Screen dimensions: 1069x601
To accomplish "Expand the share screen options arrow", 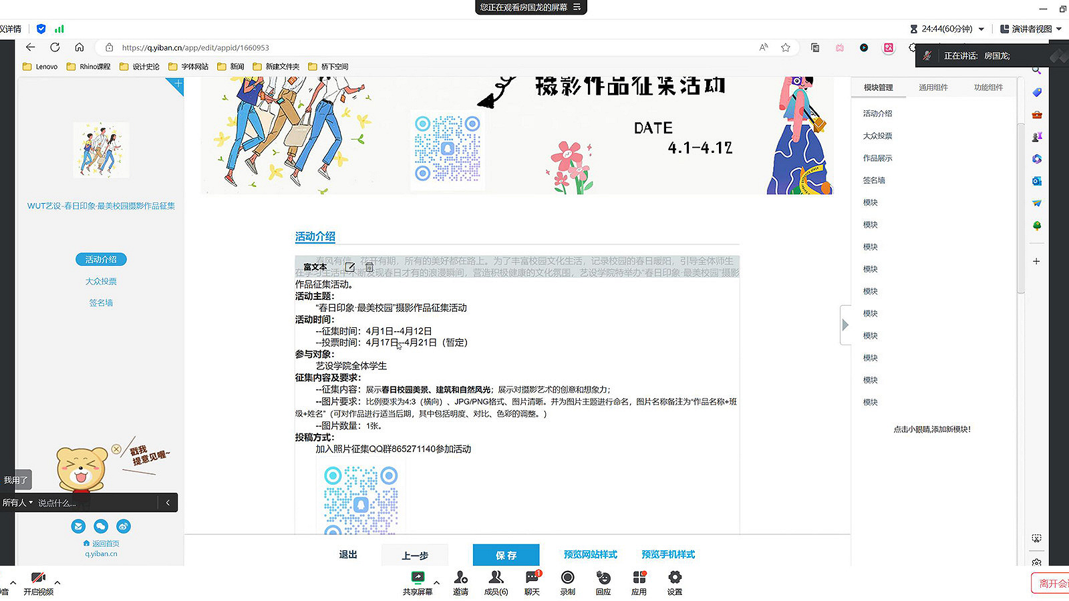I will coord(437,582).
